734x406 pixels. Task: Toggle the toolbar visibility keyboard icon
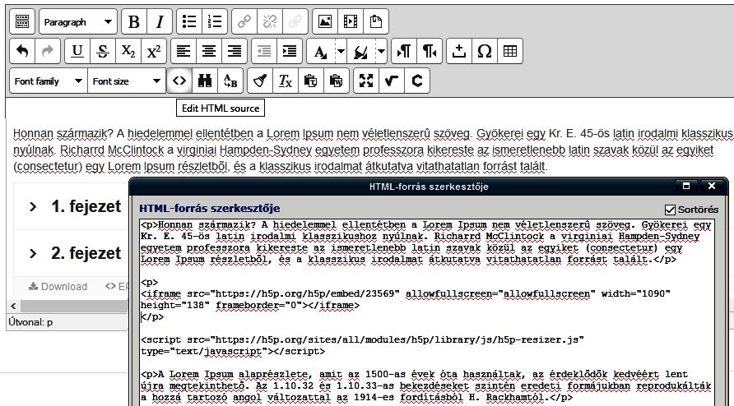22,21
